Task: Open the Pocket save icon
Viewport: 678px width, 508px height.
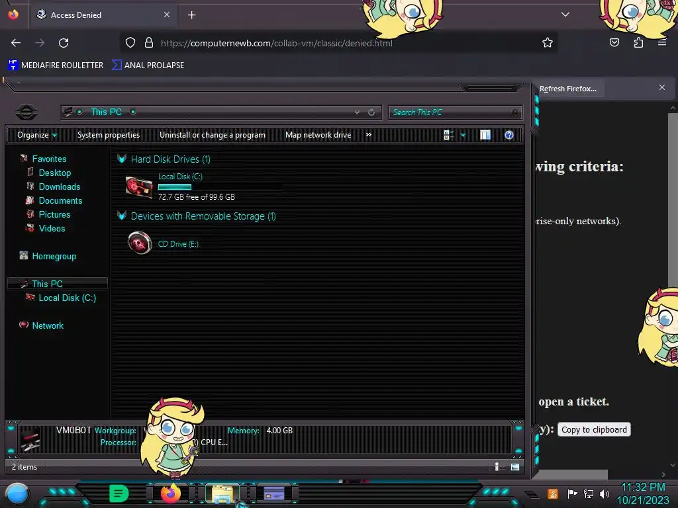Action: (x=614, y=42)
